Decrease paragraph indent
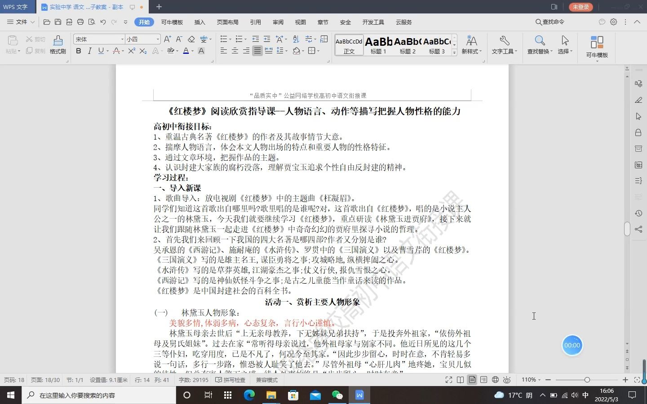Image resolution: width=647 pixels, height=404 pixels. point(256,39)
